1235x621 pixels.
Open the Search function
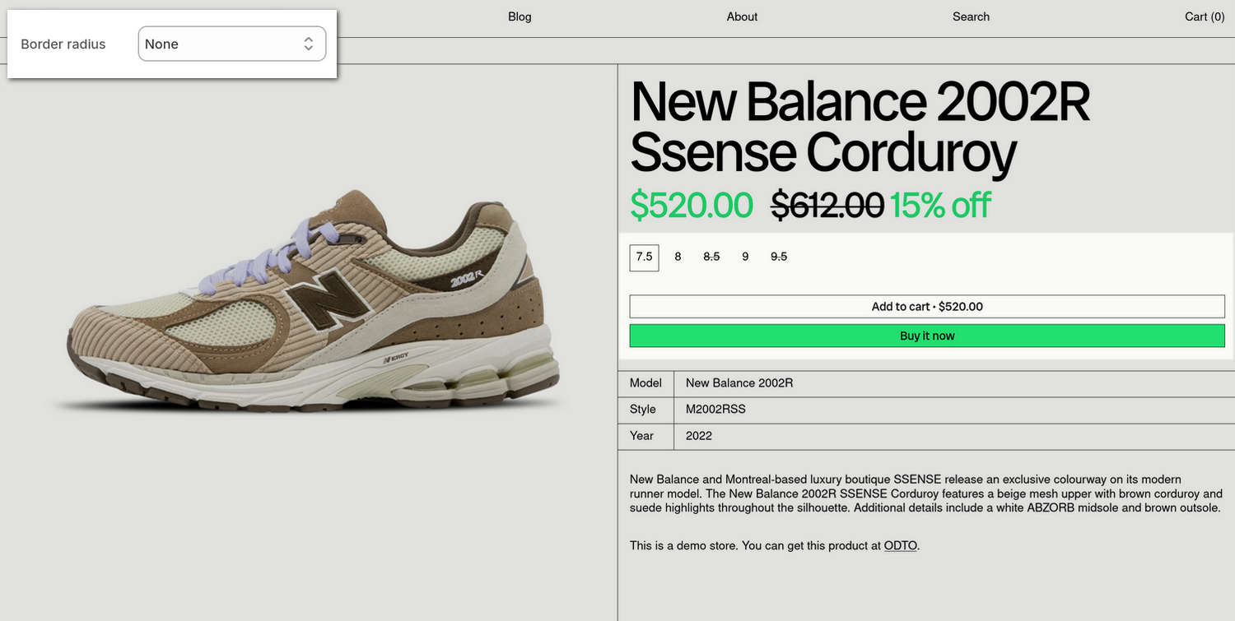(970, 16)
